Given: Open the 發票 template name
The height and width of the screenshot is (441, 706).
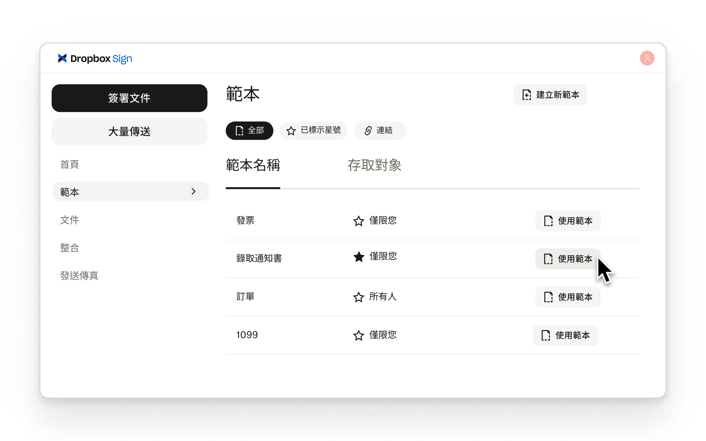Looking at the screenshot, I should (245, 220).
